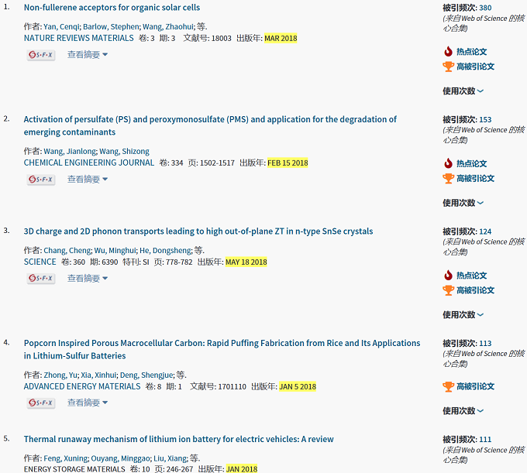The image size is (527, 473).
Task: Open the Non-fullerene acceptors for organic solar cells title
Action: click(112, 8)
